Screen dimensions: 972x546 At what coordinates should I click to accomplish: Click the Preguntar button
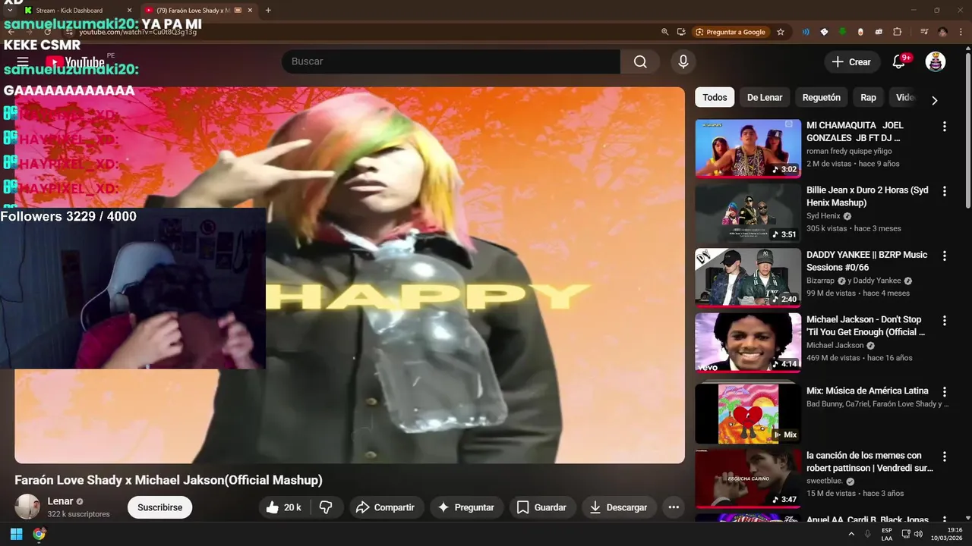pyautogui.click(x=465, y=507)
